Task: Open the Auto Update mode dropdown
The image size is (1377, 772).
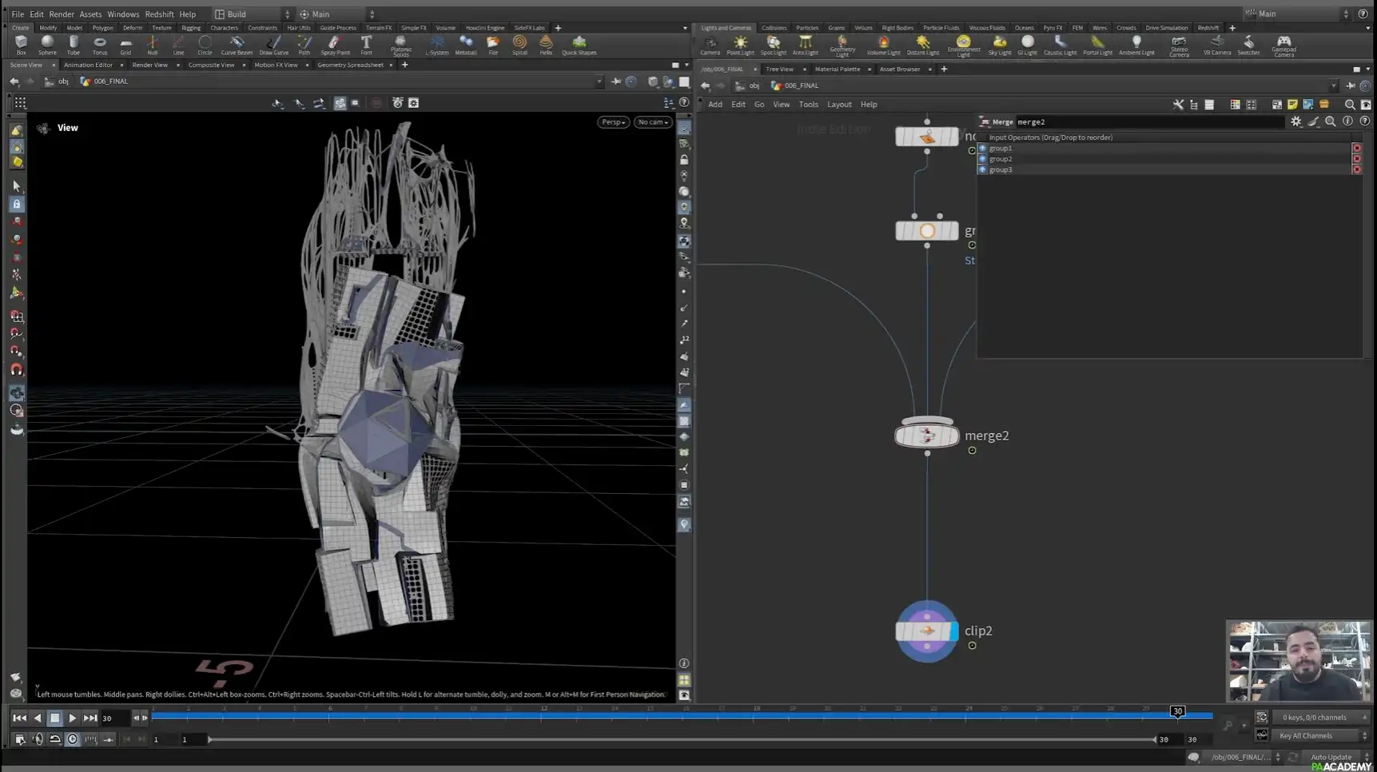Action: click(x=1331, y=757)
